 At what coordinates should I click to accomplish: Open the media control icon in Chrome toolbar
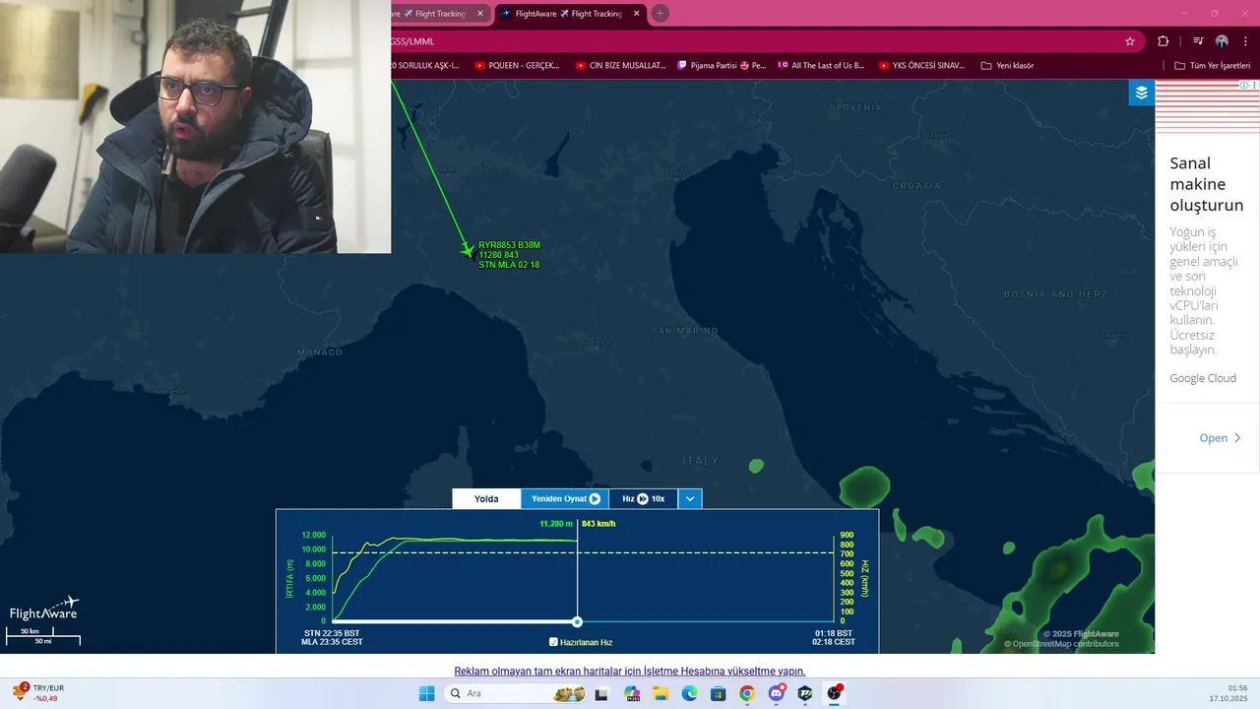pos(1198,41)
